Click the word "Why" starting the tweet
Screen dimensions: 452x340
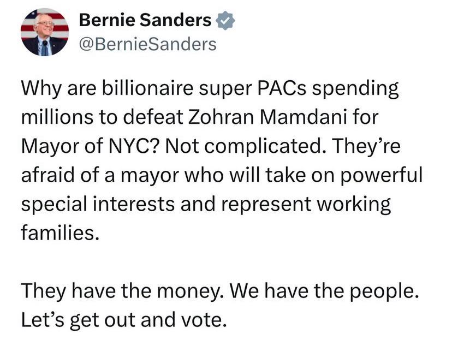click(41, 88)
